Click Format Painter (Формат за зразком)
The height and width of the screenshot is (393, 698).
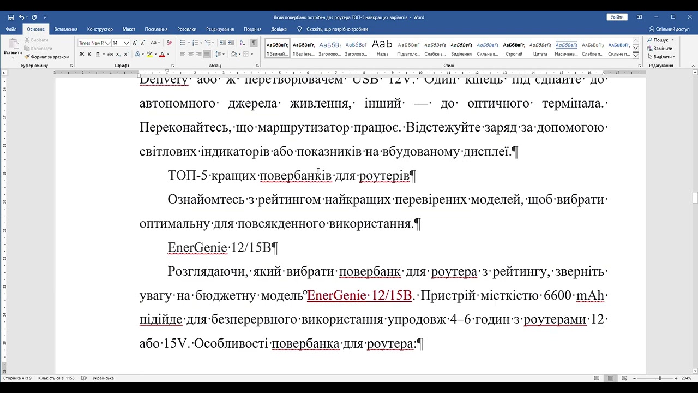(47, 57)
